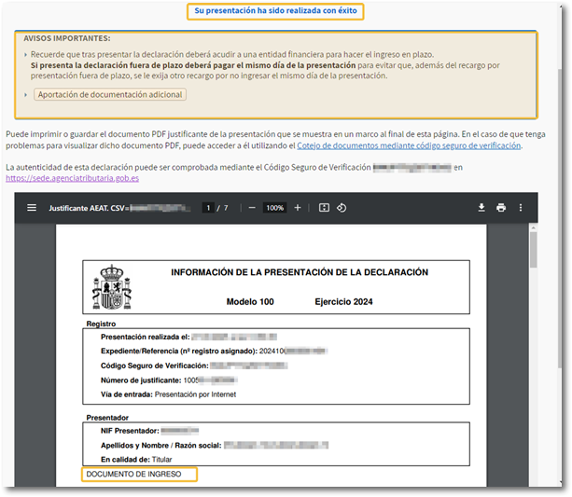Open the PDF viewer more actions menu
This screenshot has width=572, height=497.
521,208
